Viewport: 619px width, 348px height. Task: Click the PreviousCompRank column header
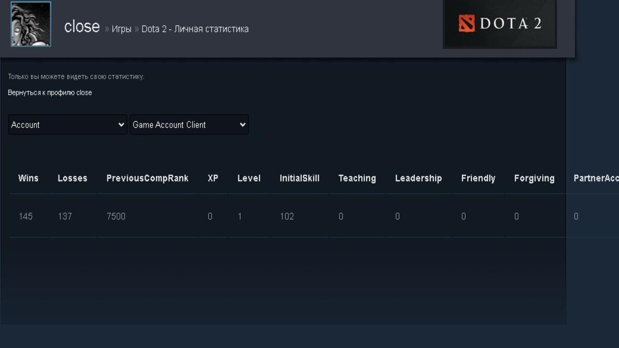[x=147, y=178]
